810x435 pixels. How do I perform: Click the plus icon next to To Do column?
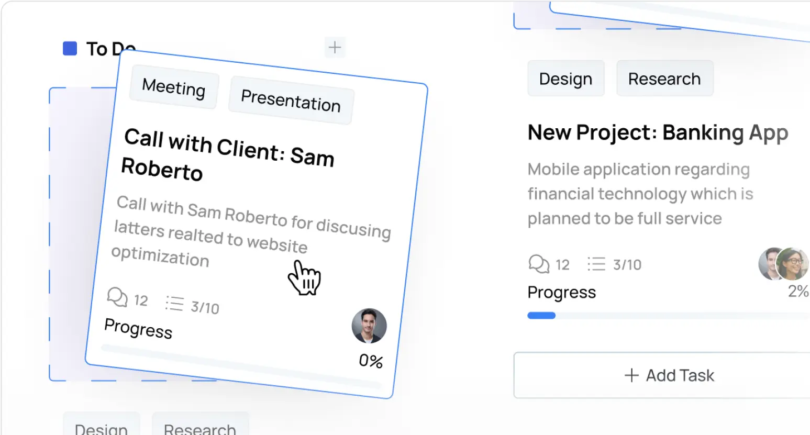click(x=335, y=47)
